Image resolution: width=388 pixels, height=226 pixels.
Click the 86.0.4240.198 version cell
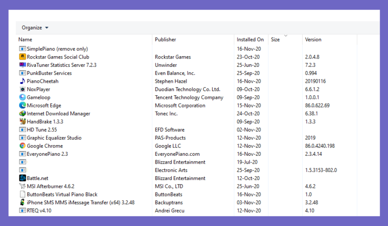click(320, 146)
